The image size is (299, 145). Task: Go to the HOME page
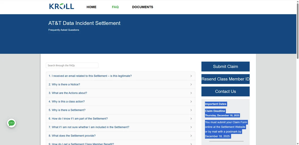pos(91,7)
